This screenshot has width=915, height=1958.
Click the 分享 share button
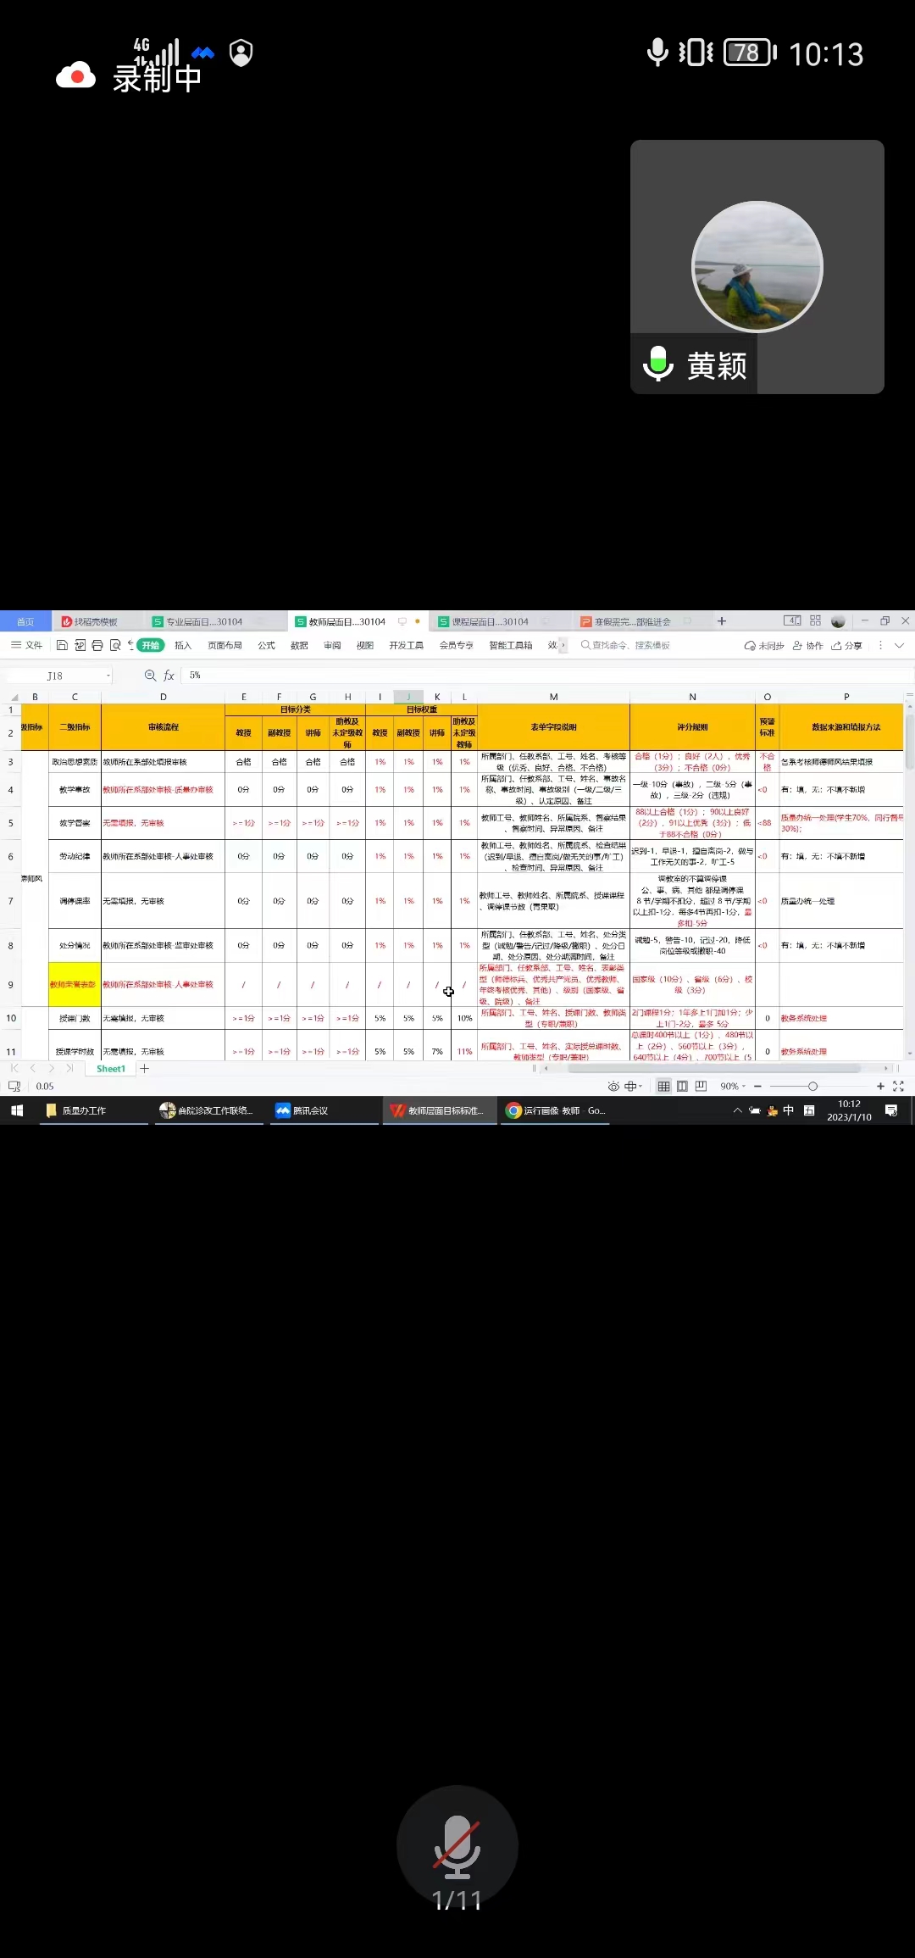tap(847, 645)
